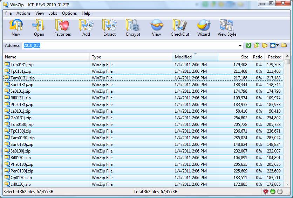Select the Tup0130j.zip file name

(22, 124)
